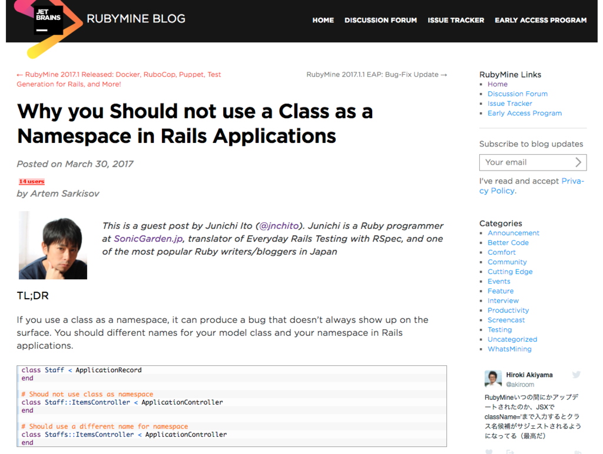Select the Productivity category
Screen dimensions: 603x454
(x=508, y=310)
